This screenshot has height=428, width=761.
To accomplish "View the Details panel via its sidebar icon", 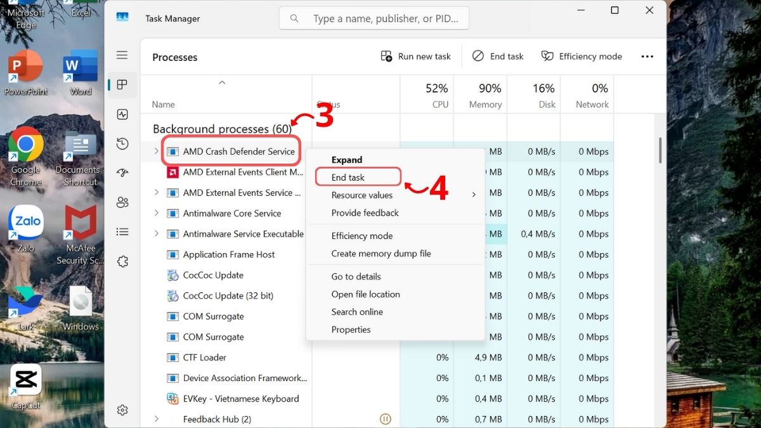I will point(122,231).
